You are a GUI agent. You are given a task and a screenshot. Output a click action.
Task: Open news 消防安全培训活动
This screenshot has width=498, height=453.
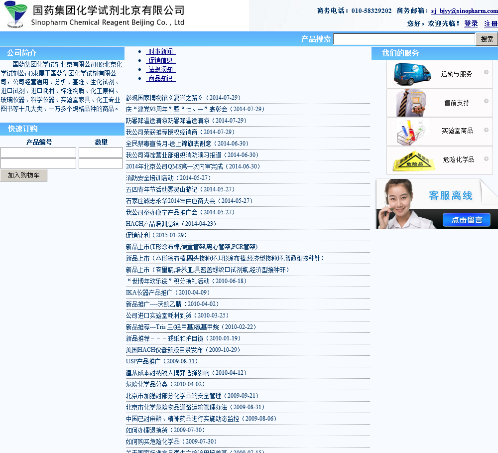(x=168, y=178)
